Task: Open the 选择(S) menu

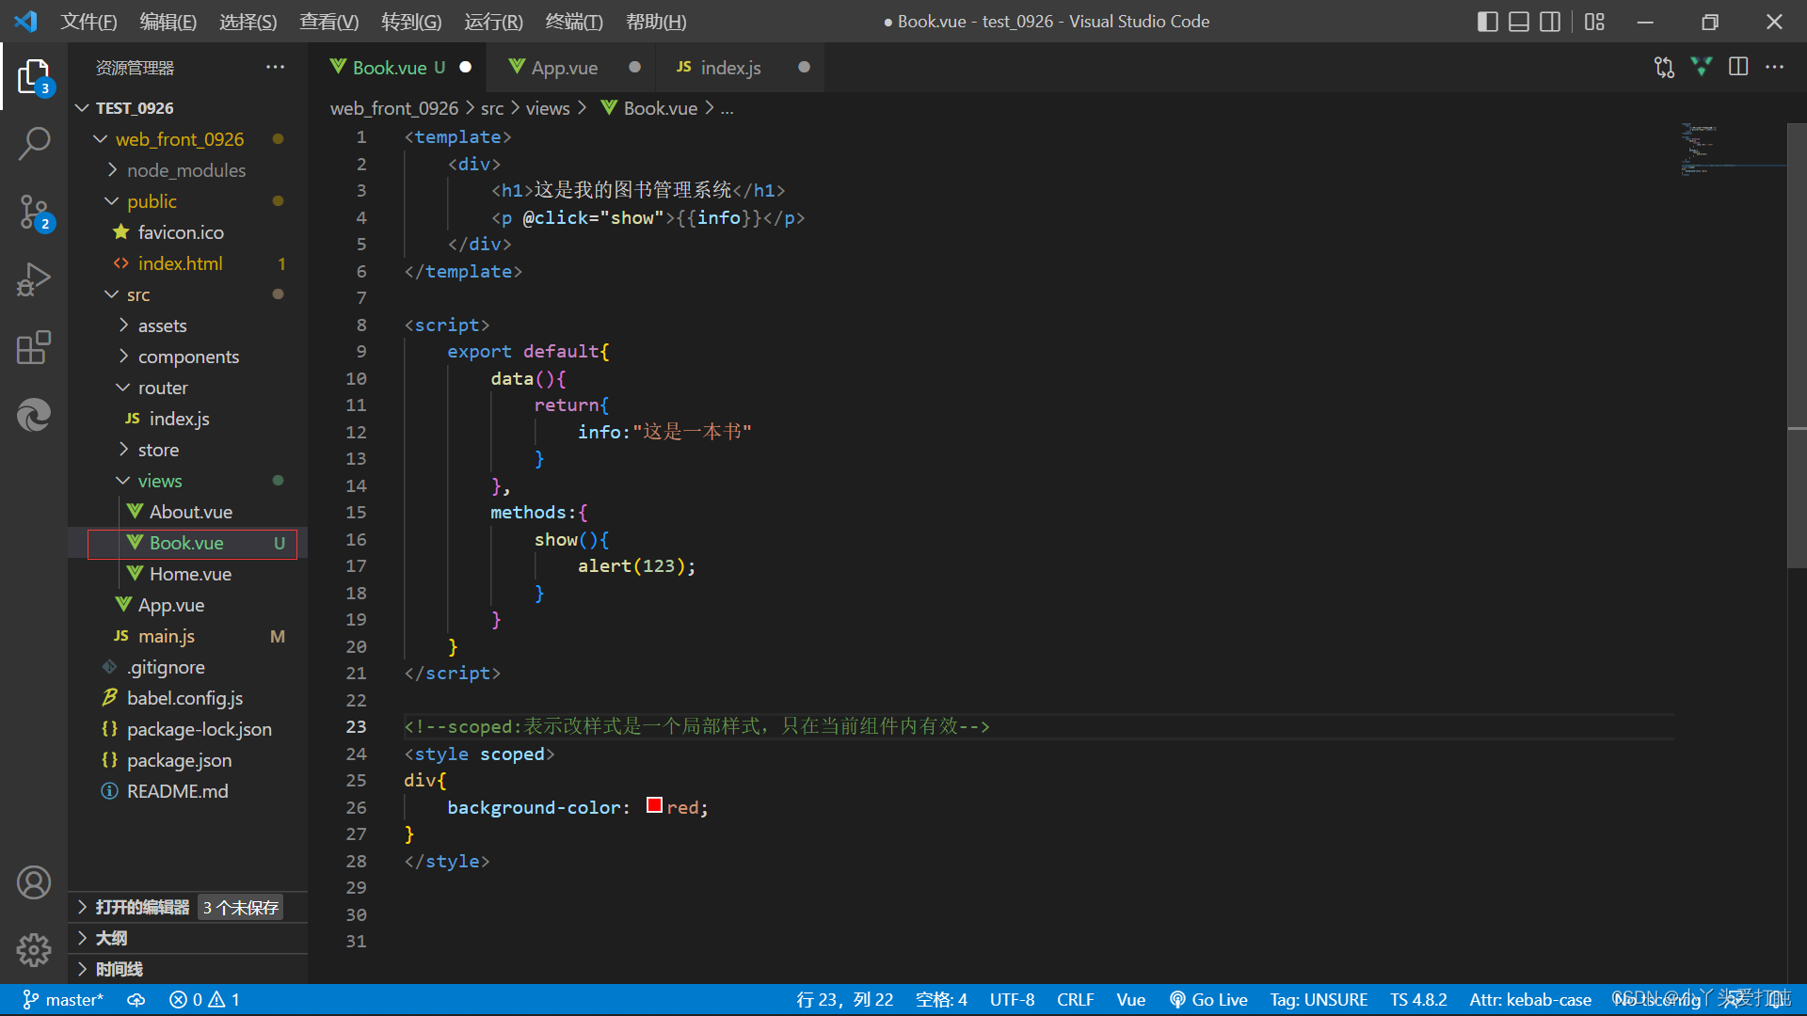Action: pyautogui.click(x=248, y=21)
